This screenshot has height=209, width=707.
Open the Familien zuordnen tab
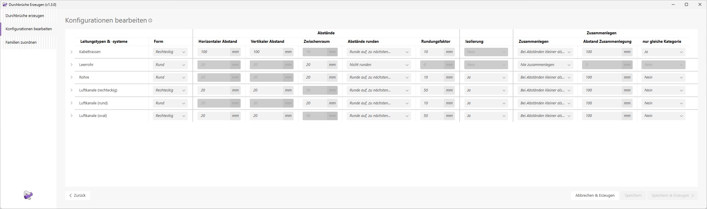(x=21, y=42)
